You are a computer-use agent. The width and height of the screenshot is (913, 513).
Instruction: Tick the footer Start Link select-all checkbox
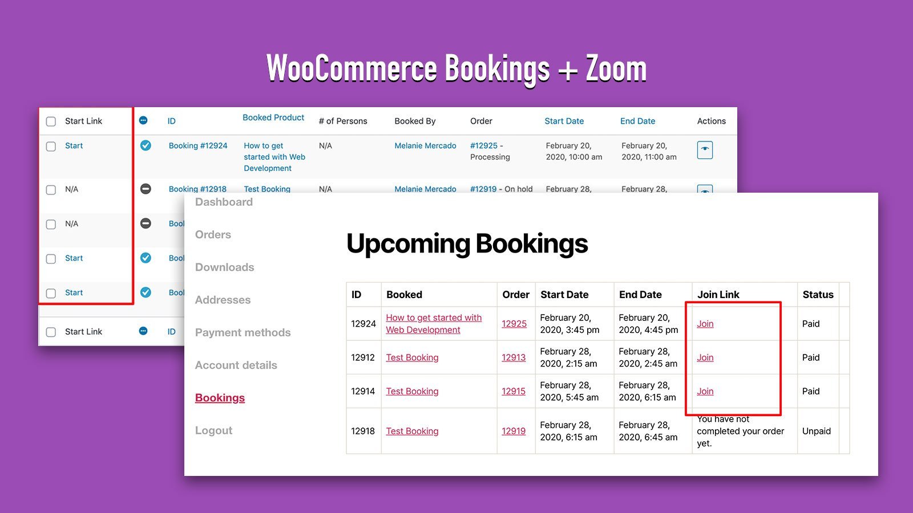pyautogui.click(x=51, y=332)
